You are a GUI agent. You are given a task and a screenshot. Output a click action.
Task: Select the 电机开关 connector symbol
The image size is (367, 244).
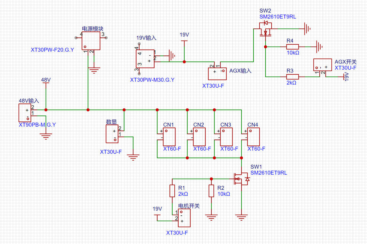184,218
